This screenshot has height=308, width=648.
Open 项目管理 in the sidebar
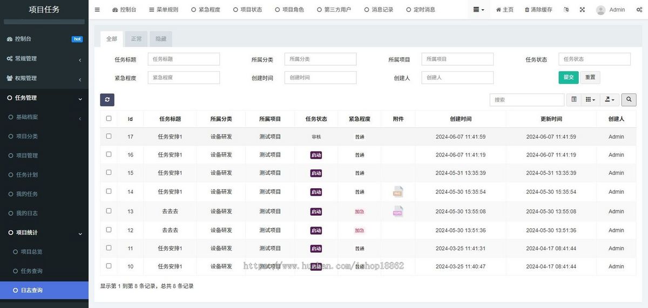coord(44,155)
